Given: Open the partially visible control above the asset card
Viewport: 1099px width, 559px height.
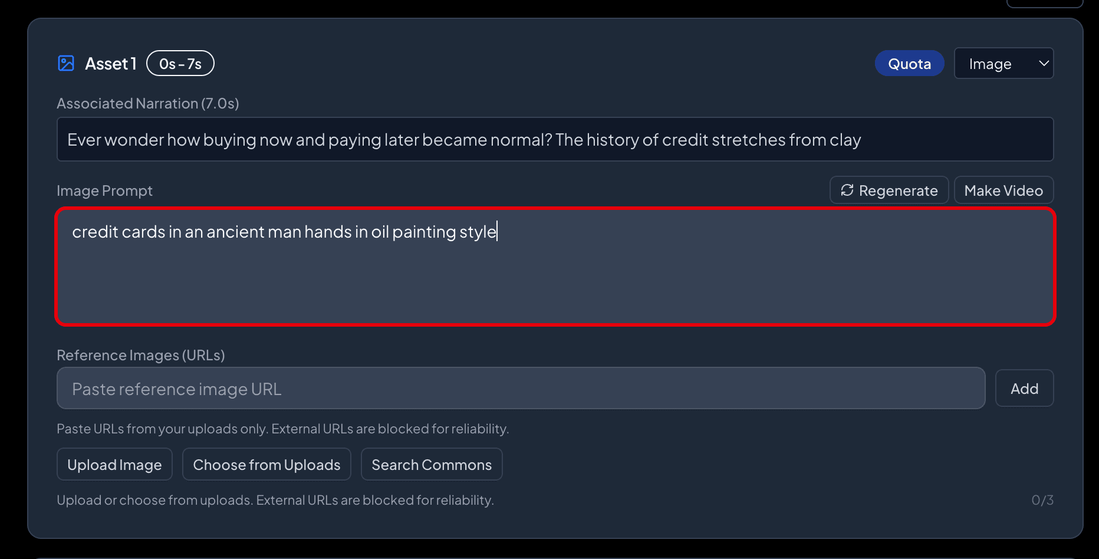Looking at the screenshot, I should pyautogui.click(x=1044, y=3).
